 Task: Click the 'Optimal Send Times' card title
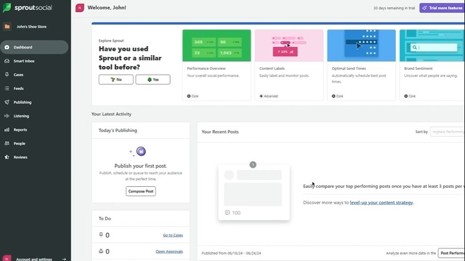coord(349,68)
